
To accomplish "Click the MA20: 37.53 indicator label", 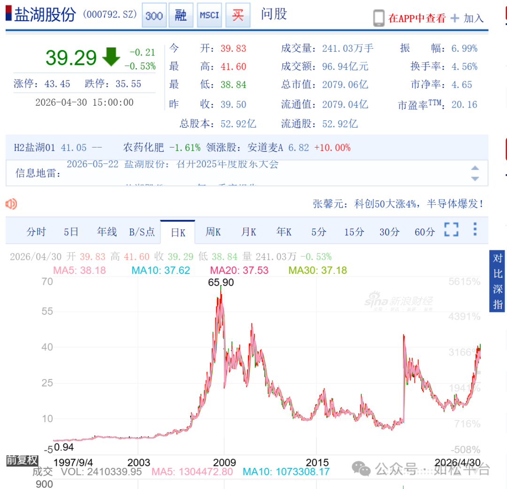I will pos(239,270).
